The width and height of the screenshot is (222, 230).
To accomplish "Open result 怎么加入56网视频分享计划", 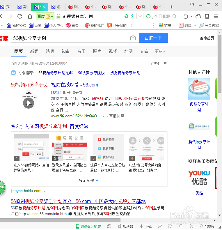I will [x=49, y=126].
